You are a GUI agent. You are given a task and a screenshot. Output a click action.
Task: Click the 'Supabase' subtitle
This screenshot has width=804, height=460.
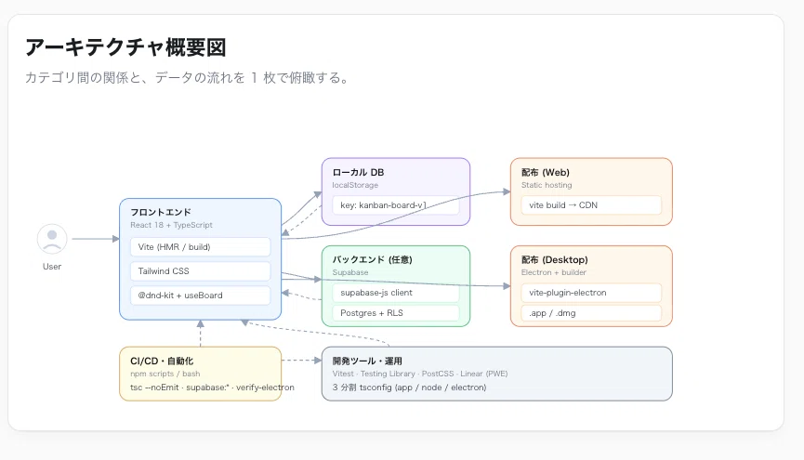pyautogui.click(x=350, y=272)
